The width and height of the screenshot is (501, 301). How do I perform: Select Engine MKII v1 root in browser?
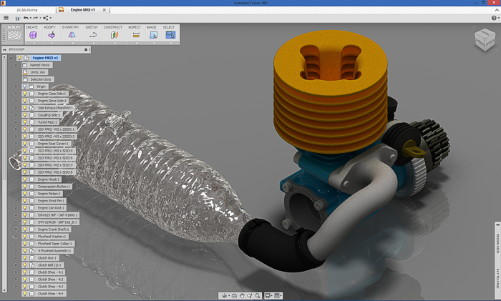[46, 58]
